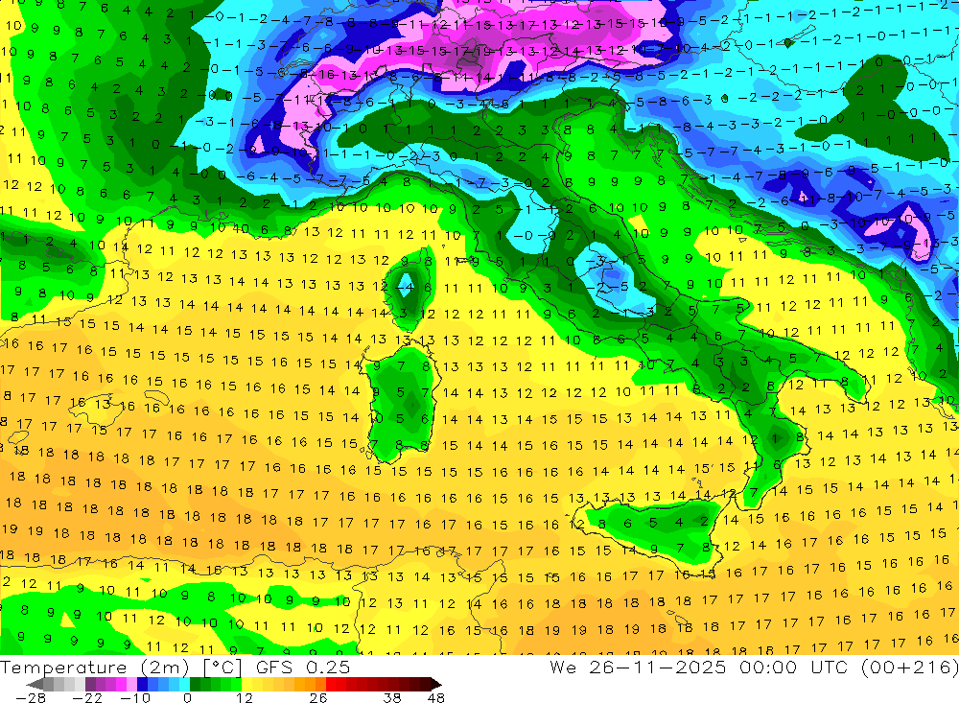959x703 pixels.
Task: Click the '26' color scale label
Action: click(x=317, y=697)
